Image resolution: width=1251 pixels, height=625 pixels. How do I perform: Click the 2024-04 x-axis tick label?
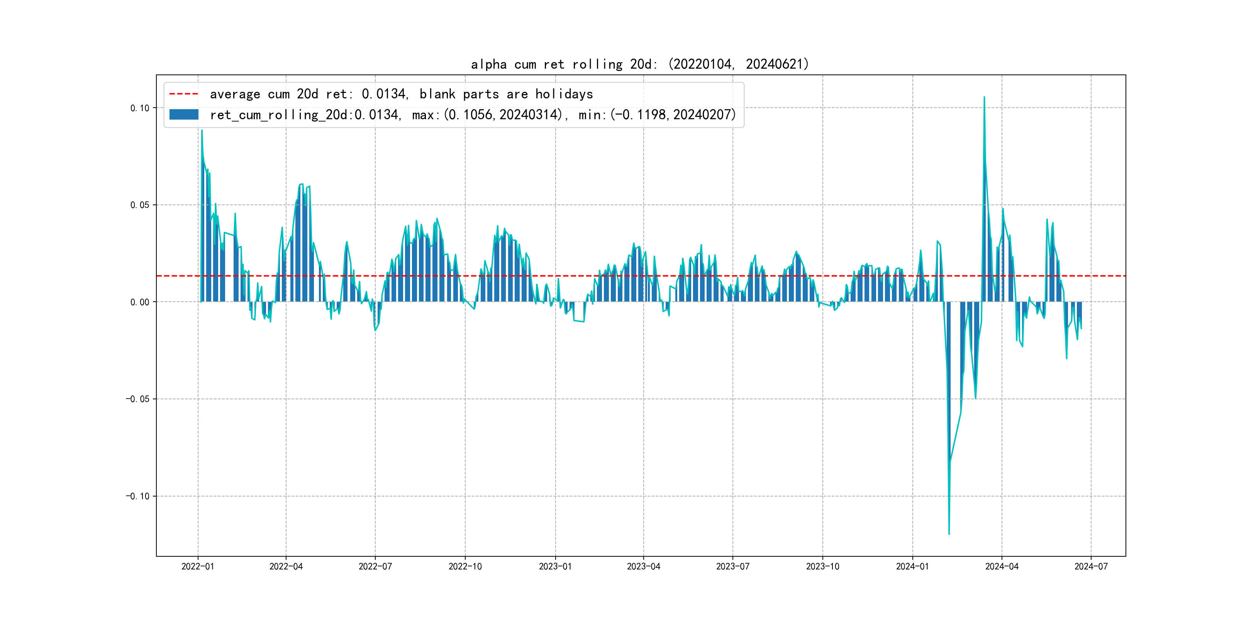pyautogui.click(x=1002, y=566)
